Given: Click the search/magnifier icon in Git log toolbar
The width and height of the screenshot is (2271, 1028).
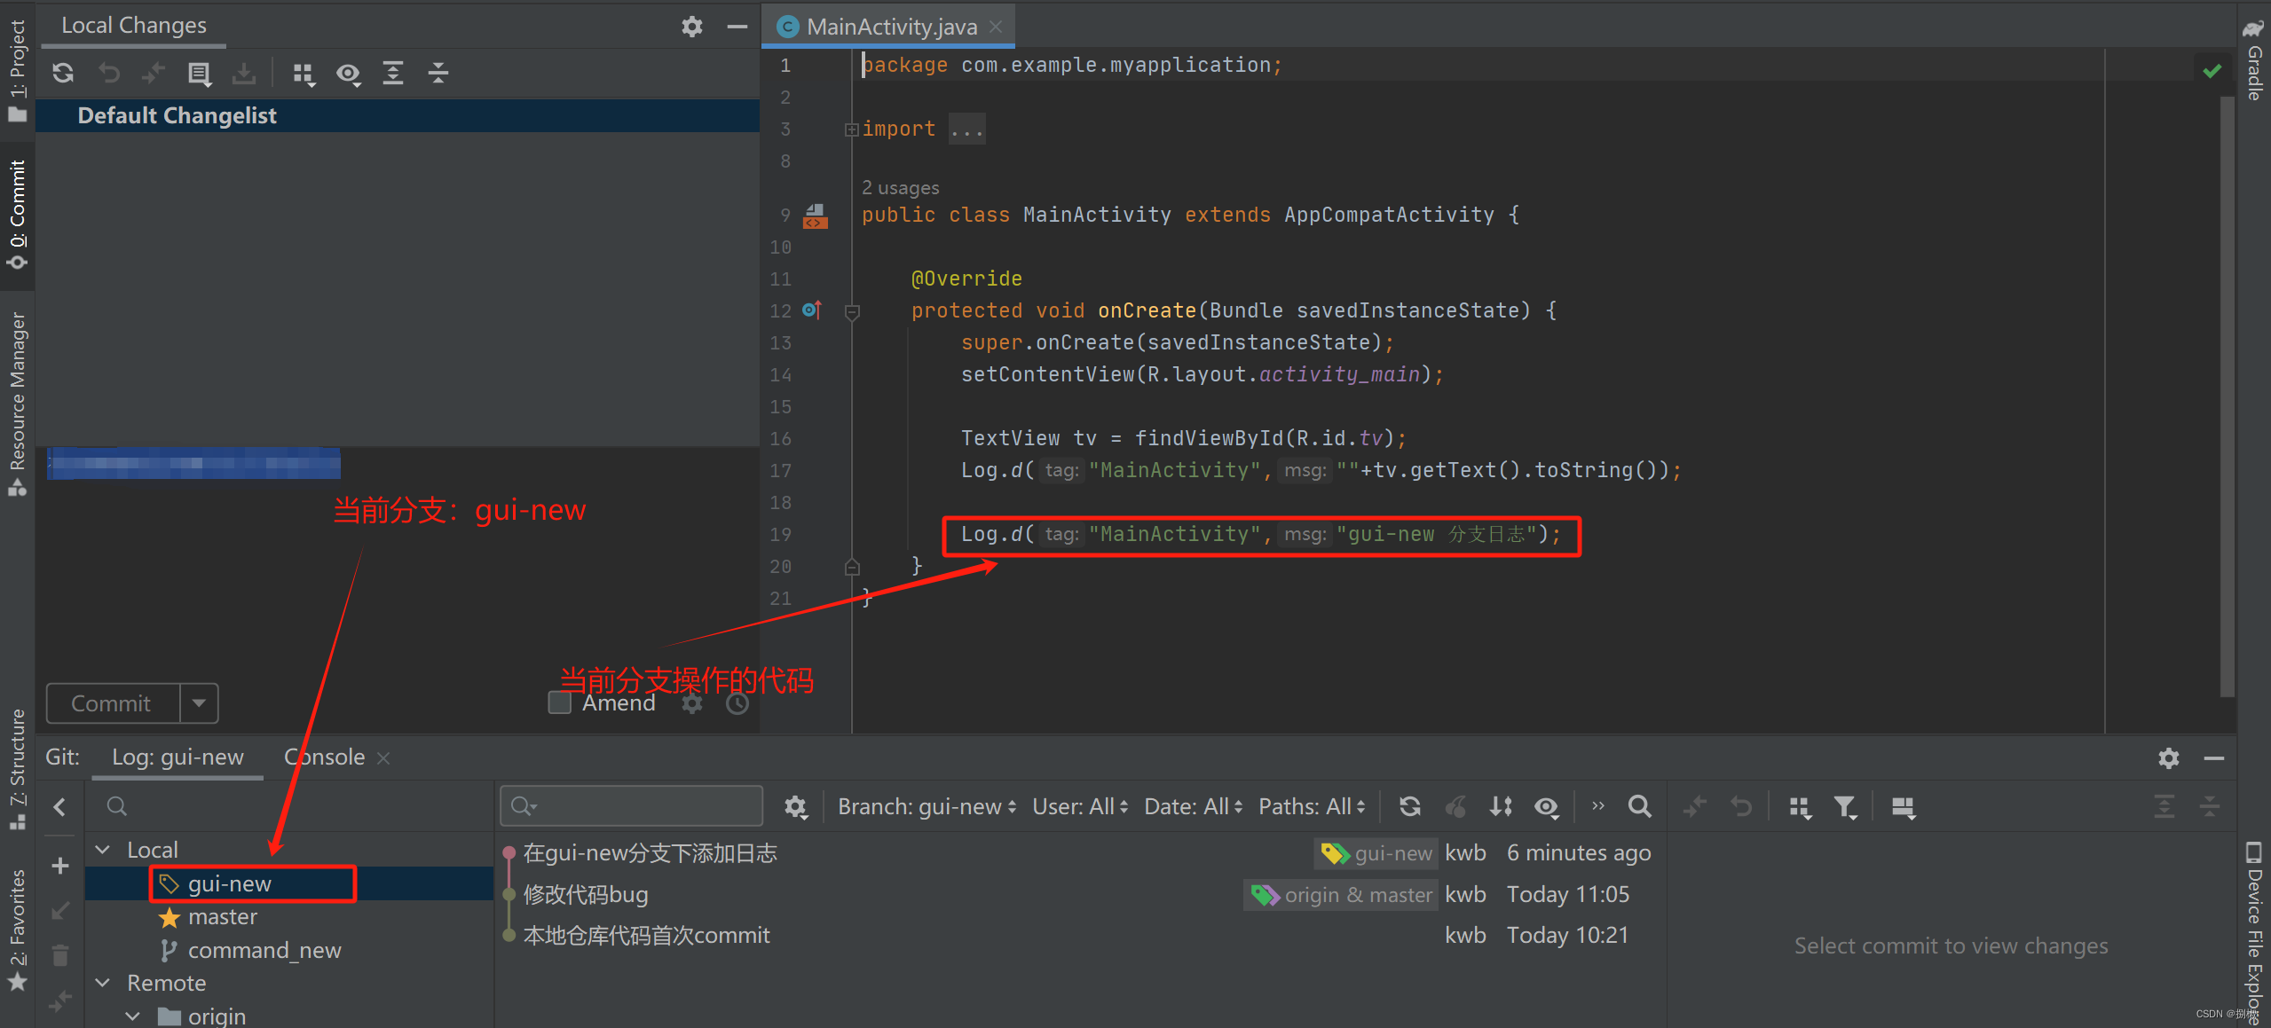Looking at the screenshot, I should (x=1641, y=808).
